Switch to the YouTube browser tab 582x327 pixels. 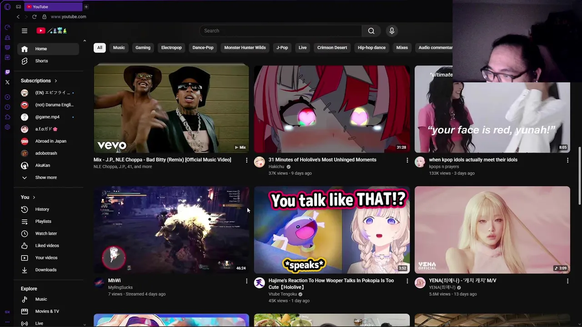pyautogui.click(x=53, y=7)
